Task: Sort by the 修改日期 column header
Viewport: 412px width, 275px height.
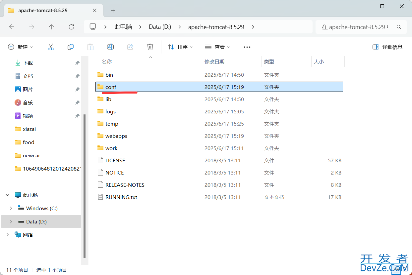Action: (x=214, y=61)
